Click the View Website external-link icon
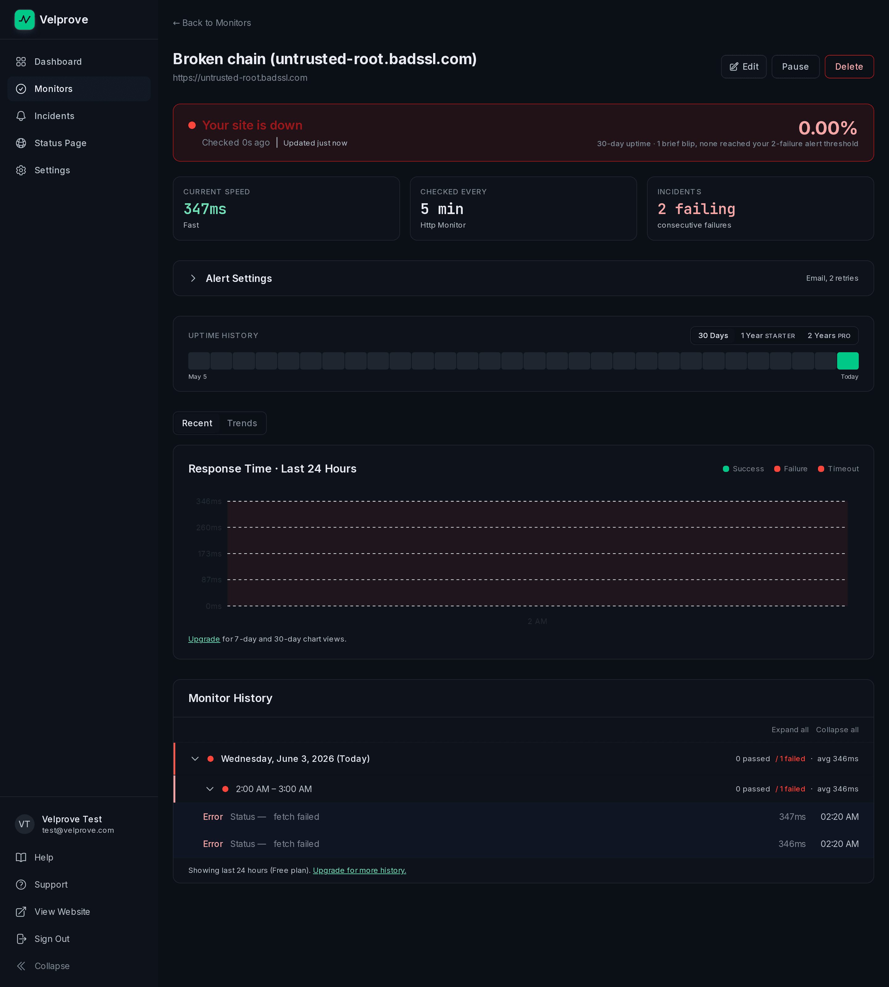This screenshot has width=889, height=987. pyautogui.click(x=21, y=911)
